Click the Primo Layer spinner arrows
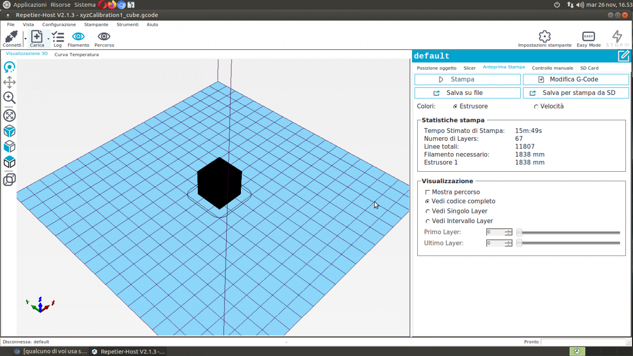Screen dimensions: 633x356 (509, 232)
